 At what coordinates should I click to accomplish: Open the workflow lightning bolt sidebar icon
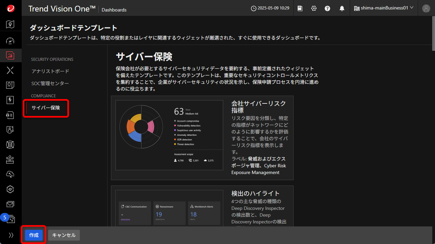[x=10, y=100]
